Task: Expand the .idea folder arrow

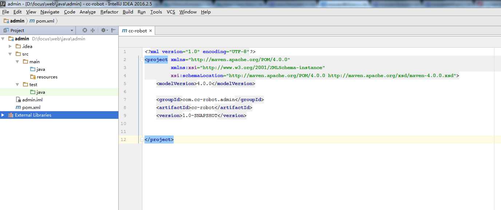Action: pyautogui.click(x=11, y=46)
